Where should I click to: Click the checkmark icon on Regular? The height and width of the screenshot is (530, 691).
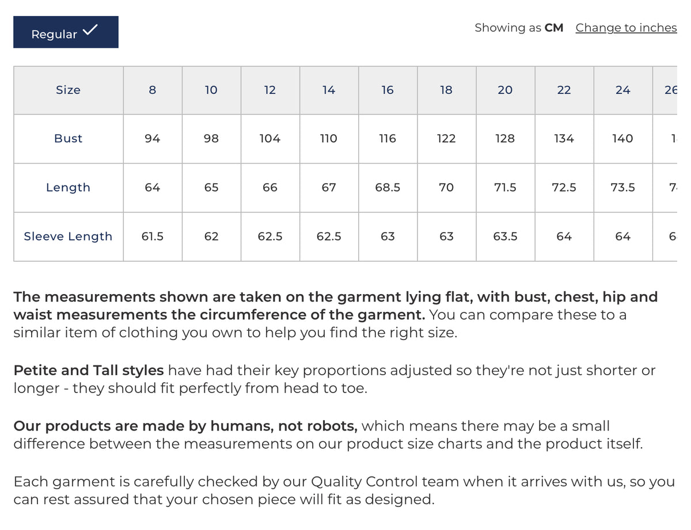click(90, 30)
